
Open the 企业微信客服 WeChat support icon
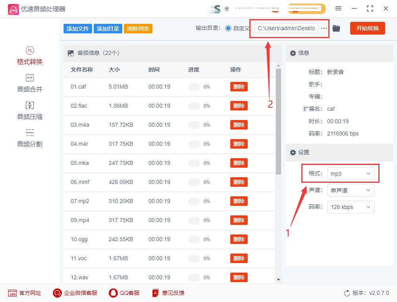click(x=57, y=293)
